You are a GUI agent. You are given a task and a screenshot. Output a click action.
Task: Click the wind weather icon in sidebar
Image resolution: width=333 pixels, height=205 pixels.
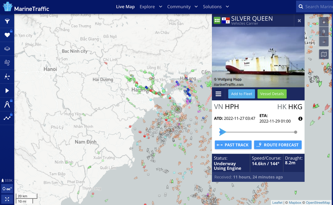7,63
